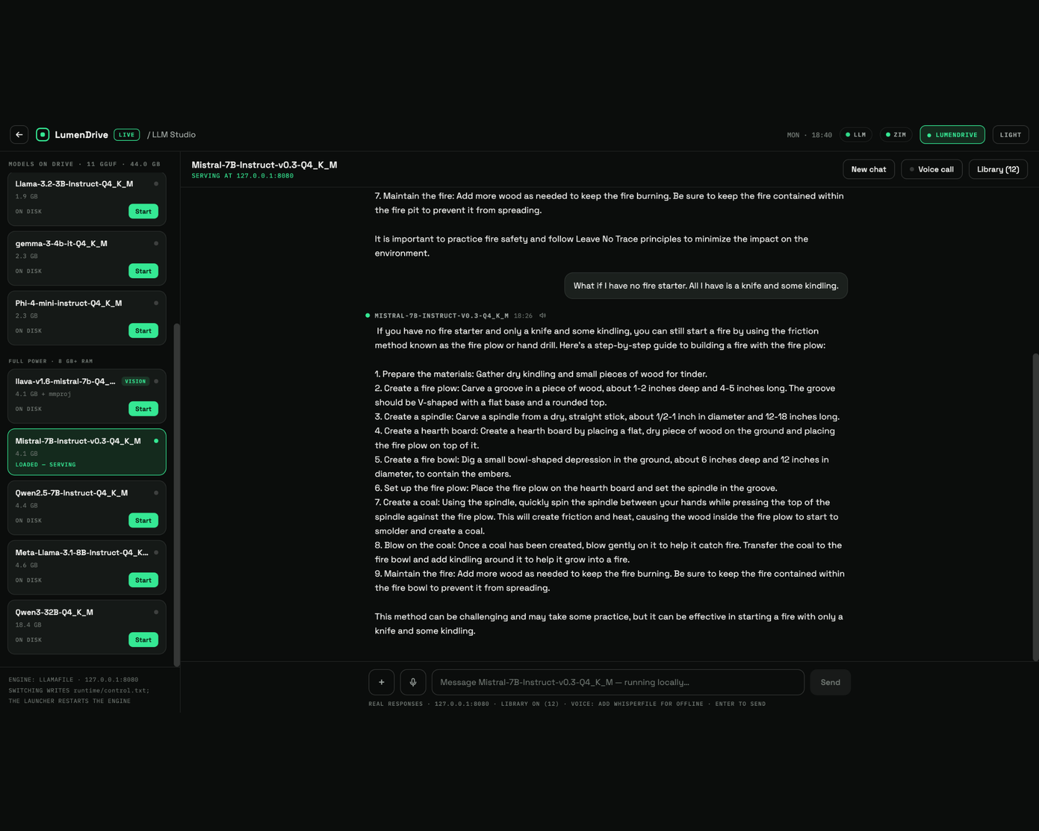Click the 4.1 GB + mmproj text

click(43, 394)
